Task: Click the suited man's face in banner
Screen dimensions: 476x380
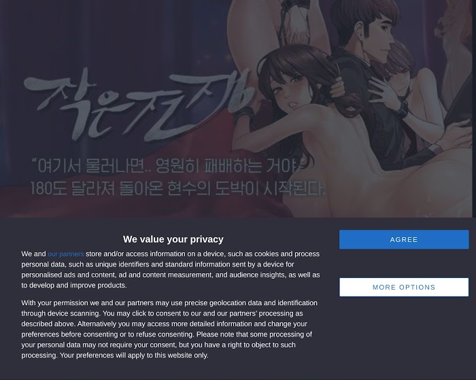Action: [x=381, y=32]
